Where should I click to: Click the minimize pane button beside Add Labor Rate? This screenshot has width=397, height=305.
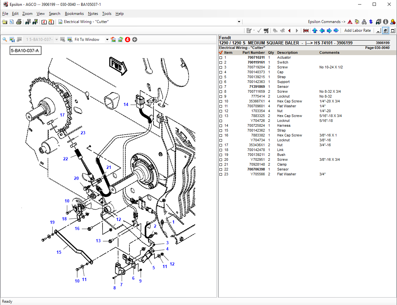(x=378, y=30)
